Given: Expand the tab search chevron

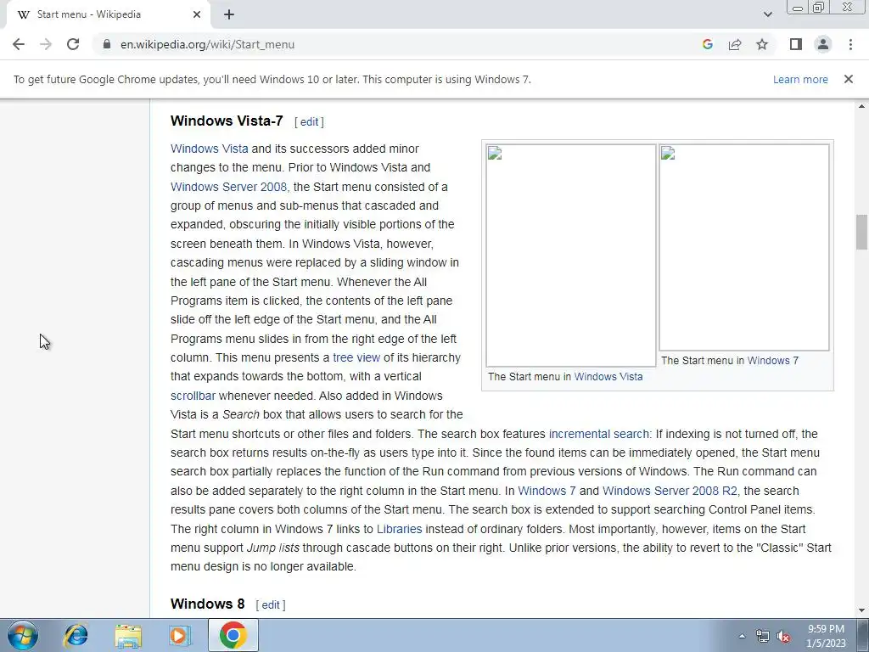Looking at the screenshot, I should [767, 14].
